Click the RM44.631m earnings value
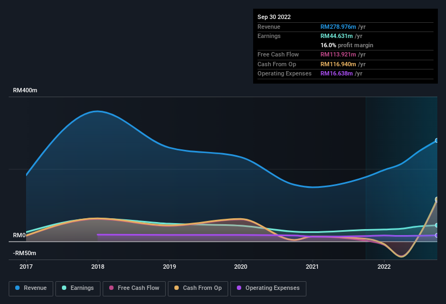Viewport: 446px width, 304px height. pyautogui.click(x=336, y=36)
